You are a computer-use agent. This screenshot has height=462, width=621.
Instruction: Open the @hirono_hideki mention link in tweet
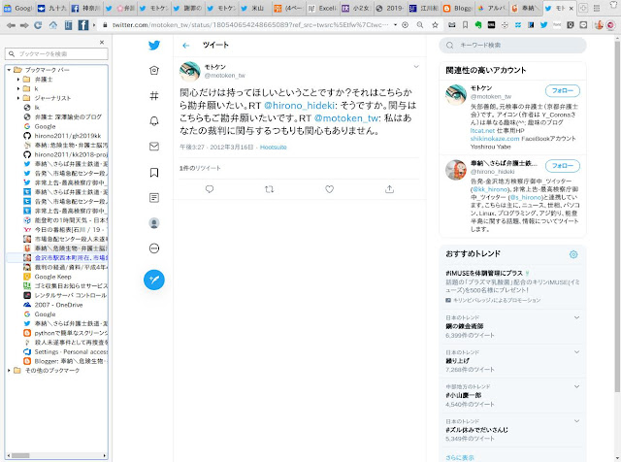(x=299, y=106)
